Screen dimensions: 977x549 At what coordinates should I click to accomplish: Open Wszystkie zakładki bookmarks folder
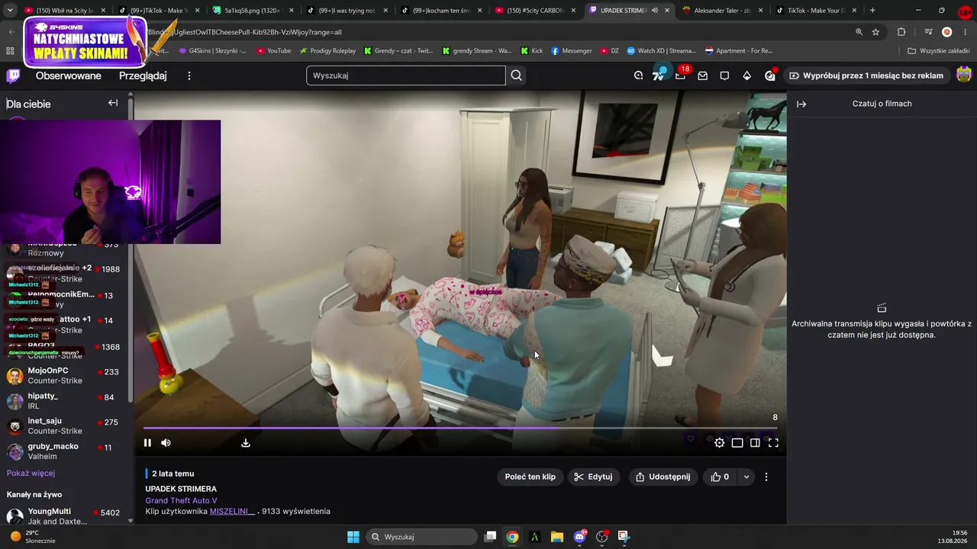coord(938,51)
